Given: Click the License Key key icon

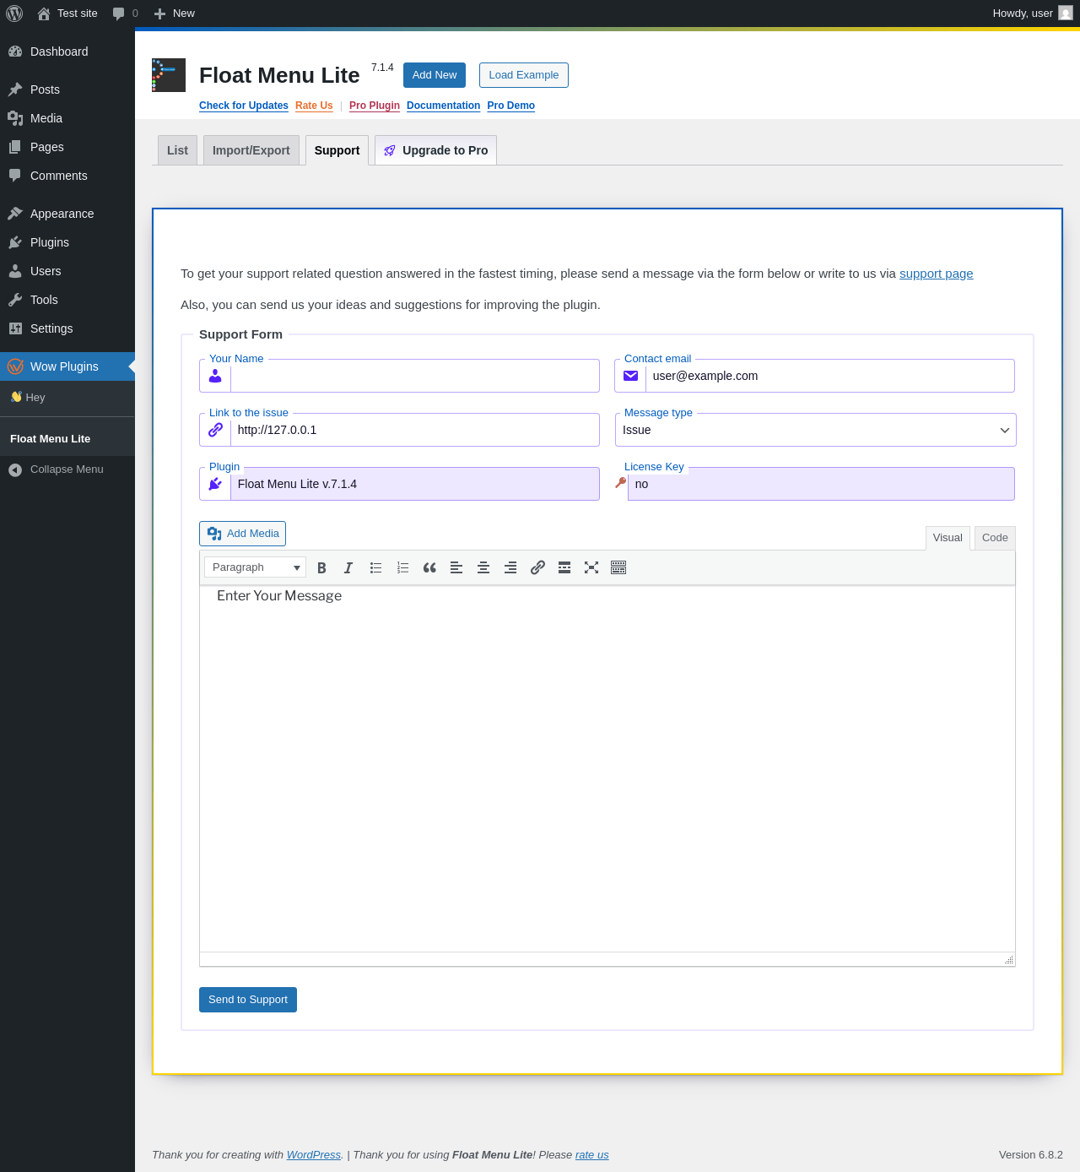Looking at the screenshot, I should pos(621,482).
